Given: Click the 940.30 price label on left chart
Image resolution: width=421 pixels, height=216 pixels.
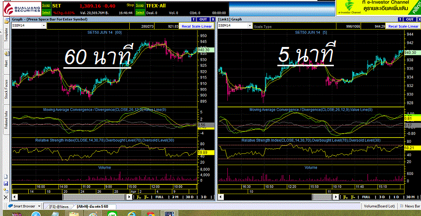Looking at the screenshot, I should 206,50.
